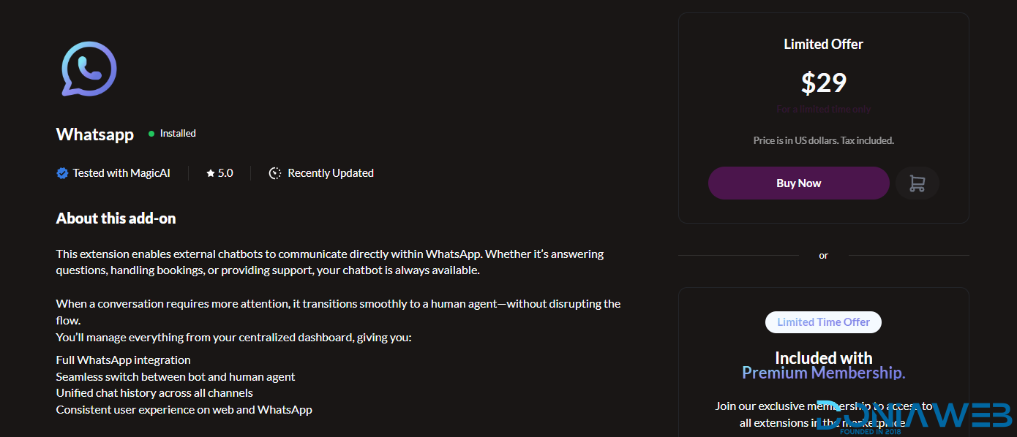Click the Tested with MagicAI label
Screen dimensions: 1017x437
point(121,173)
